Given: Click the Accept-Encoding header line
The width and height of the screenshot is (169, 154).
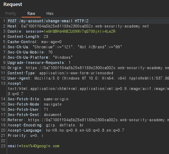Looking at the screenshot, I should click(46, 125).
